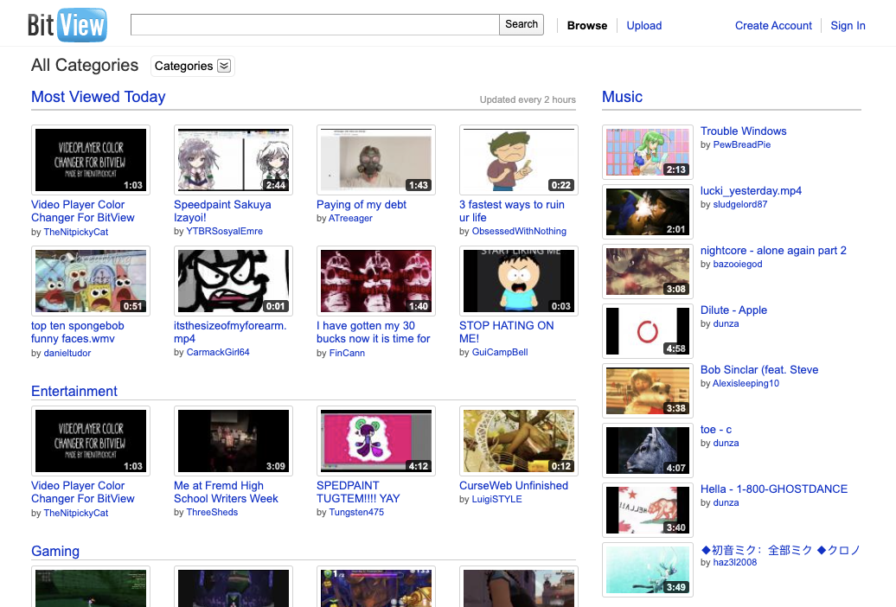The image size is (896, 607).
Task: Open the Music section heading
Action: [x=622, y=97]
